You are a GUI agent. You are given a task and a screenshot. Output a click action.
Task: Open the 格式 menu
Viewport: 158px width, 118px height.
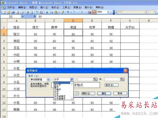[55, 8]
